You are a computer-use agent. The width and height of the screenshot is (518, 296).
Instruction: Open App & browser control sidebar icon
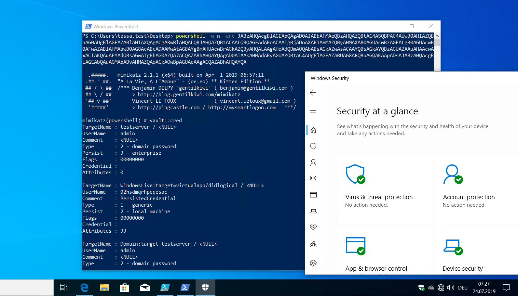click(x=313, y=195)
